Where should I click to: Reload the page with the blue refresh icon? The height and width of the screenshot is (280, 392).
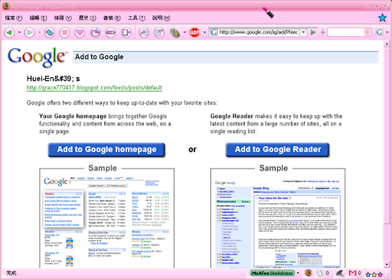click(x=50, y=33)
